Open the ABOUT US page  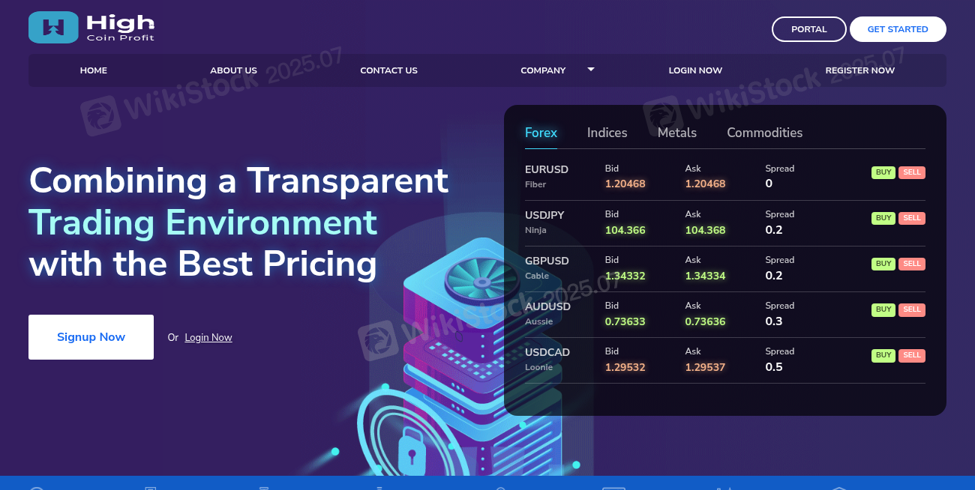coord(233,70)
